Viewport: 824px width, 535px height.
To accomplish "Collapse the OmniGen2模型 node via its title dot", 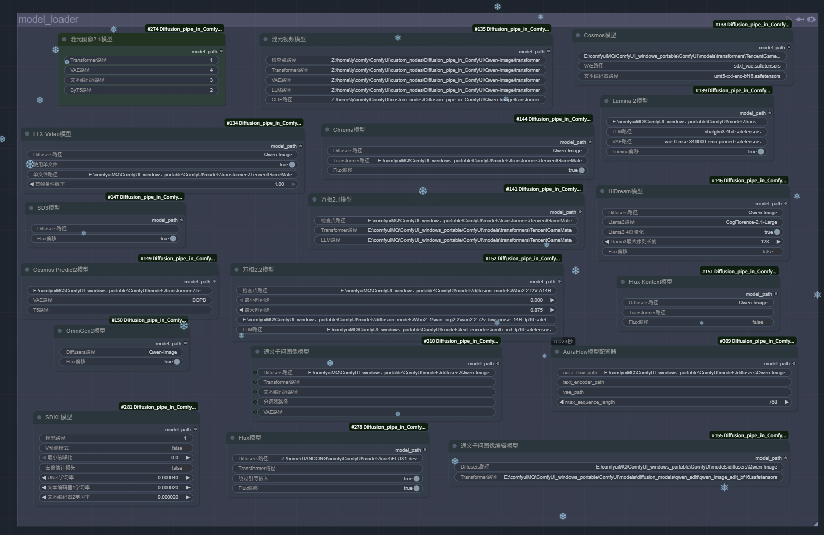I will tap(60, 331).
